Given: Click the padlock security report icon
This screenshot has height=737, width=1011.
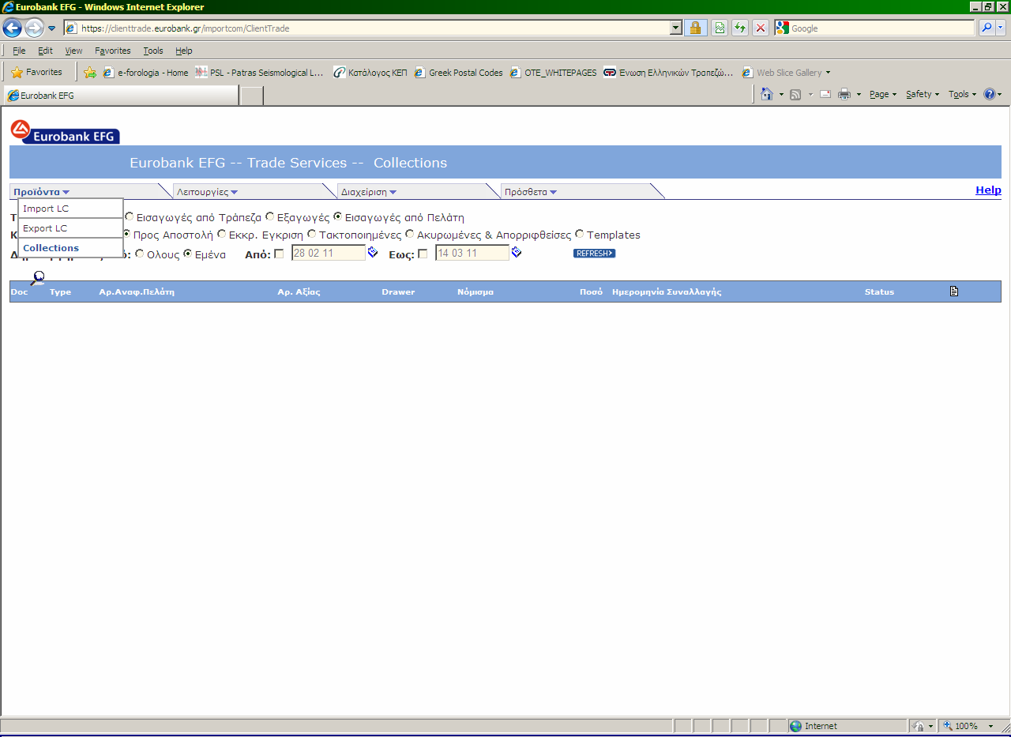Looking at the screenshot, I should coord(696,28).
